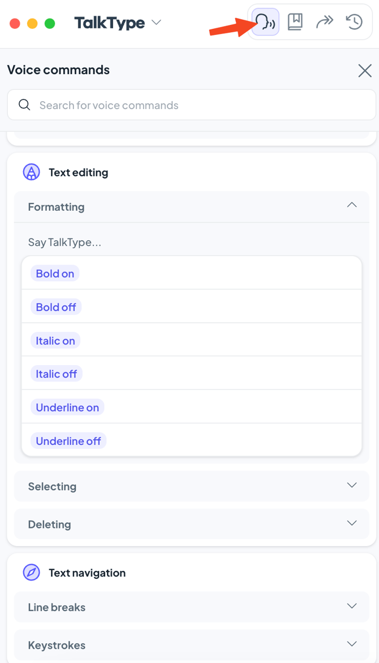The width and height of the screenshot is (379, 663).
Task: Click the Text navigation compass icon
Action: (31, 573)
